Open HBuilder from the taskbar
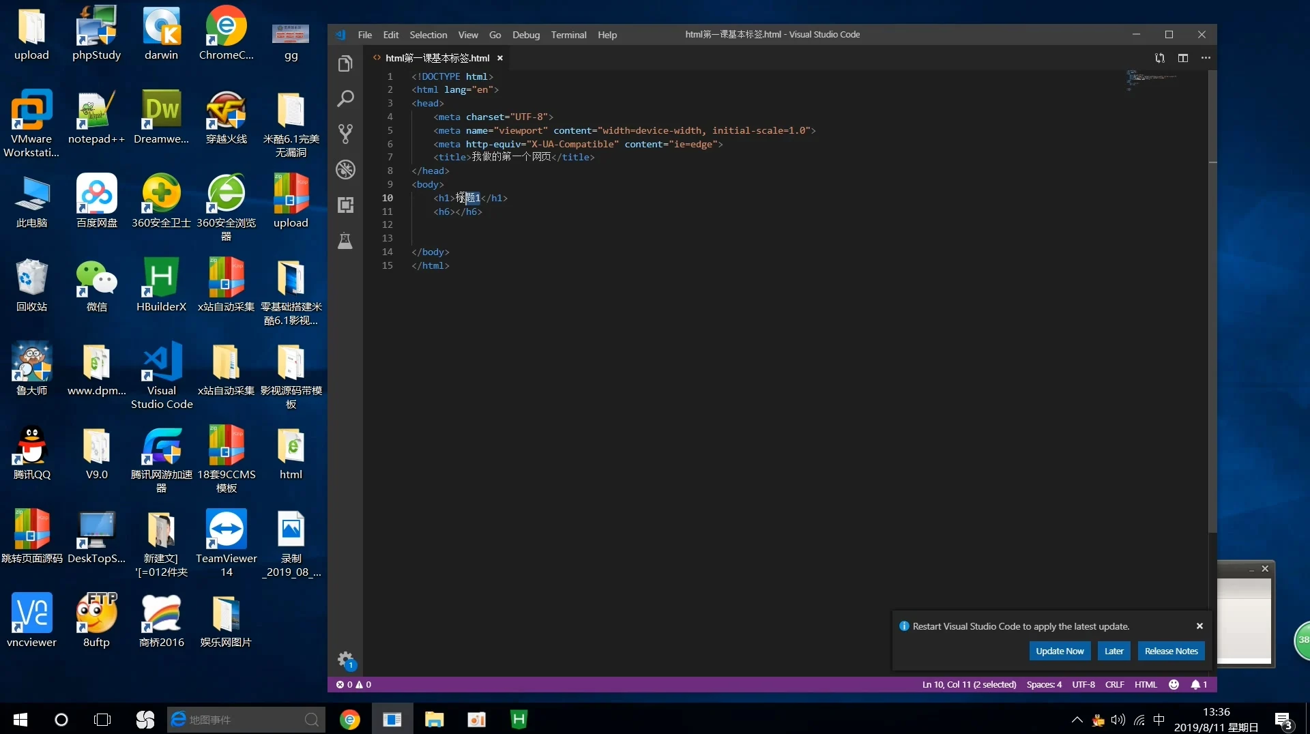1310x734 pixels. 519,719
